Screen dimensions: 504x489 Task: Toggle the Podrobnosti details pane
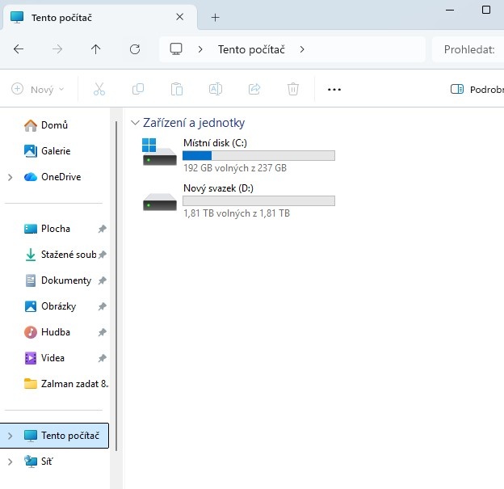[x=477, y=89]
